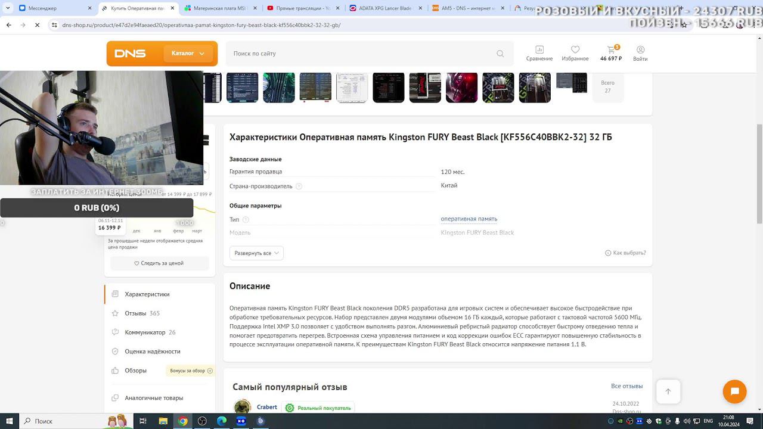Open the Как выбрать? link
The image size is (763, 429).
pos(625,253)
